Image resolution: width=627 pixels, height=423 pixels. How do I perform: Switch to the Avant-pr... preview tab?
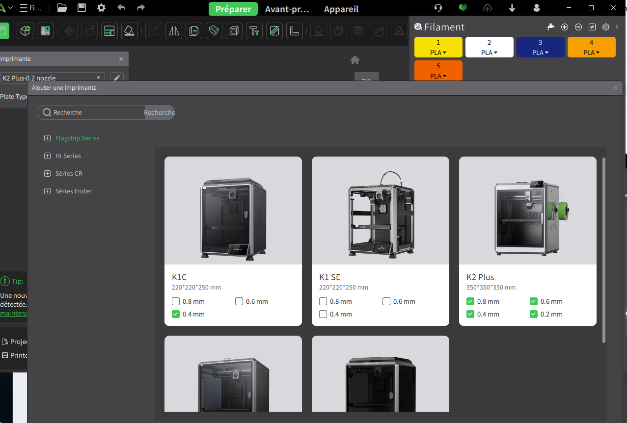coord(287,9)
